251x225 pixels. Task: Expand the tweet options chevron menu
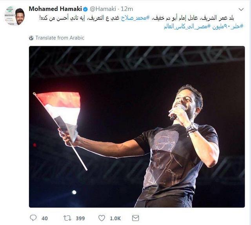pos(241,9)
